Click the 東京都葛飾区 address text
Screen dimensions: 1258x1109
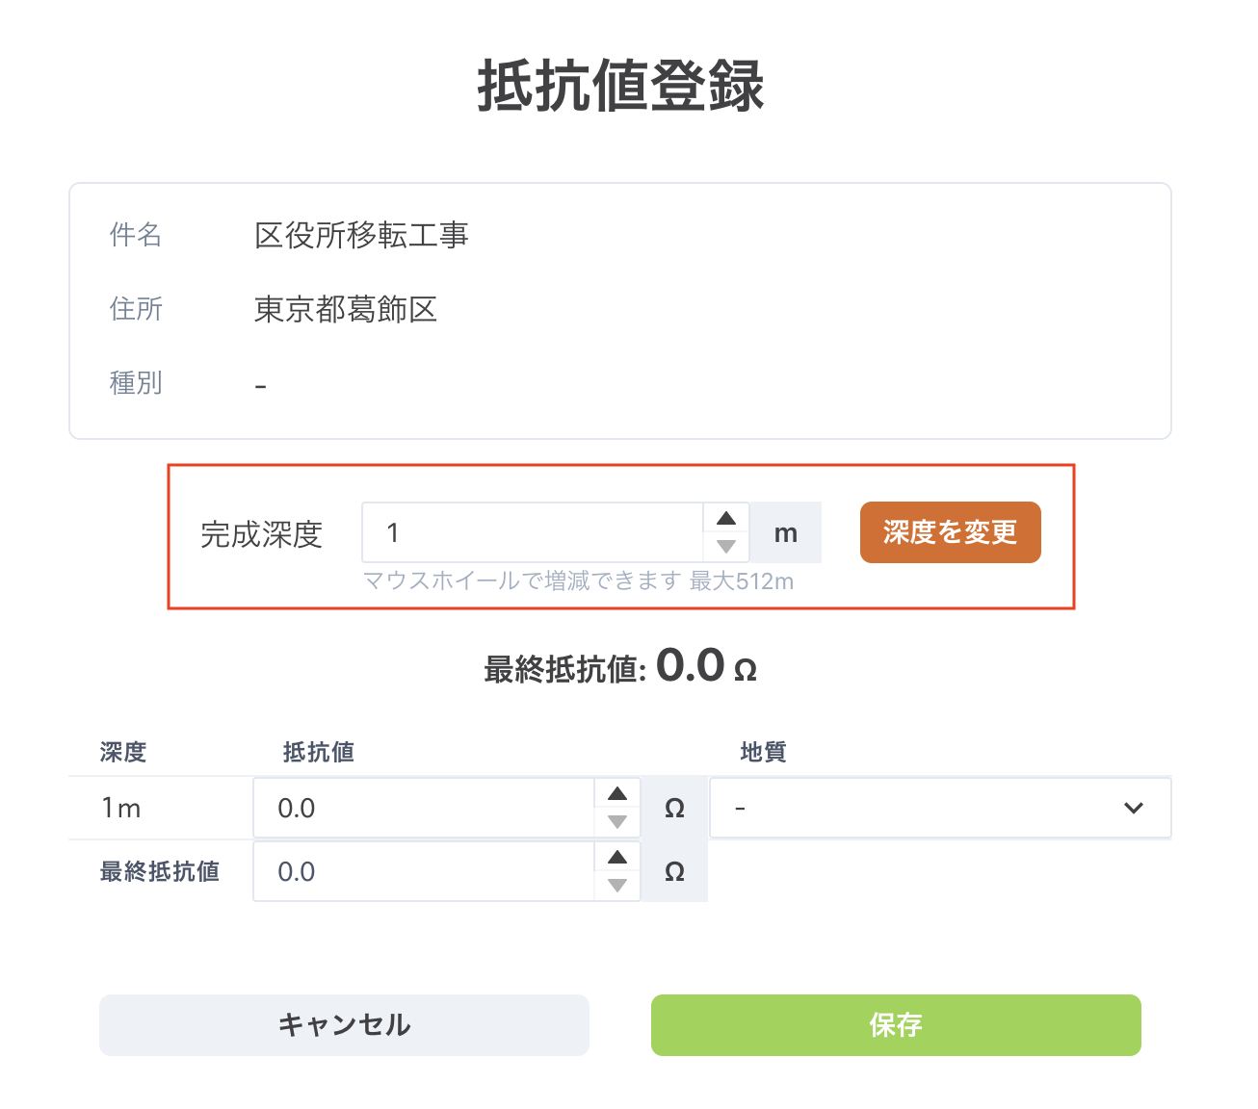[346, 309]
